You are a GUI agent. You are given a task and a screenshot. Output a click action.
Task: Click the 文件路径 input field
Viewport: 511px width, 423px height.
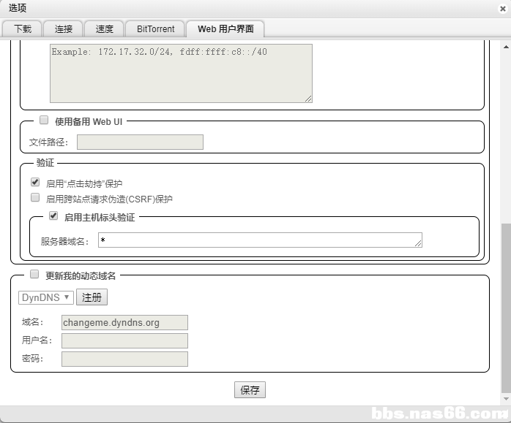pyautogui.click(x=140, y=142)
